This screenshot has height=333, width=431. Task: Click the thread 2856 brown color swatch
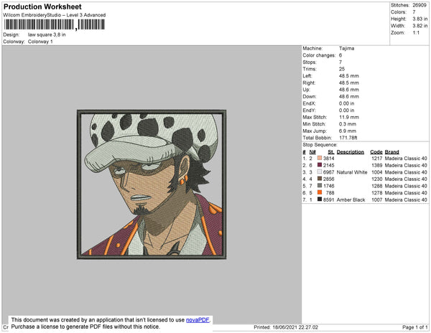tap(320, 179)
